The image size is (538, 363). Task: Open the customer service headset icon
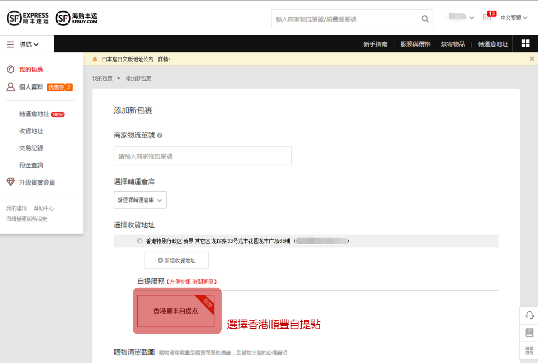[x=529, y=316]
